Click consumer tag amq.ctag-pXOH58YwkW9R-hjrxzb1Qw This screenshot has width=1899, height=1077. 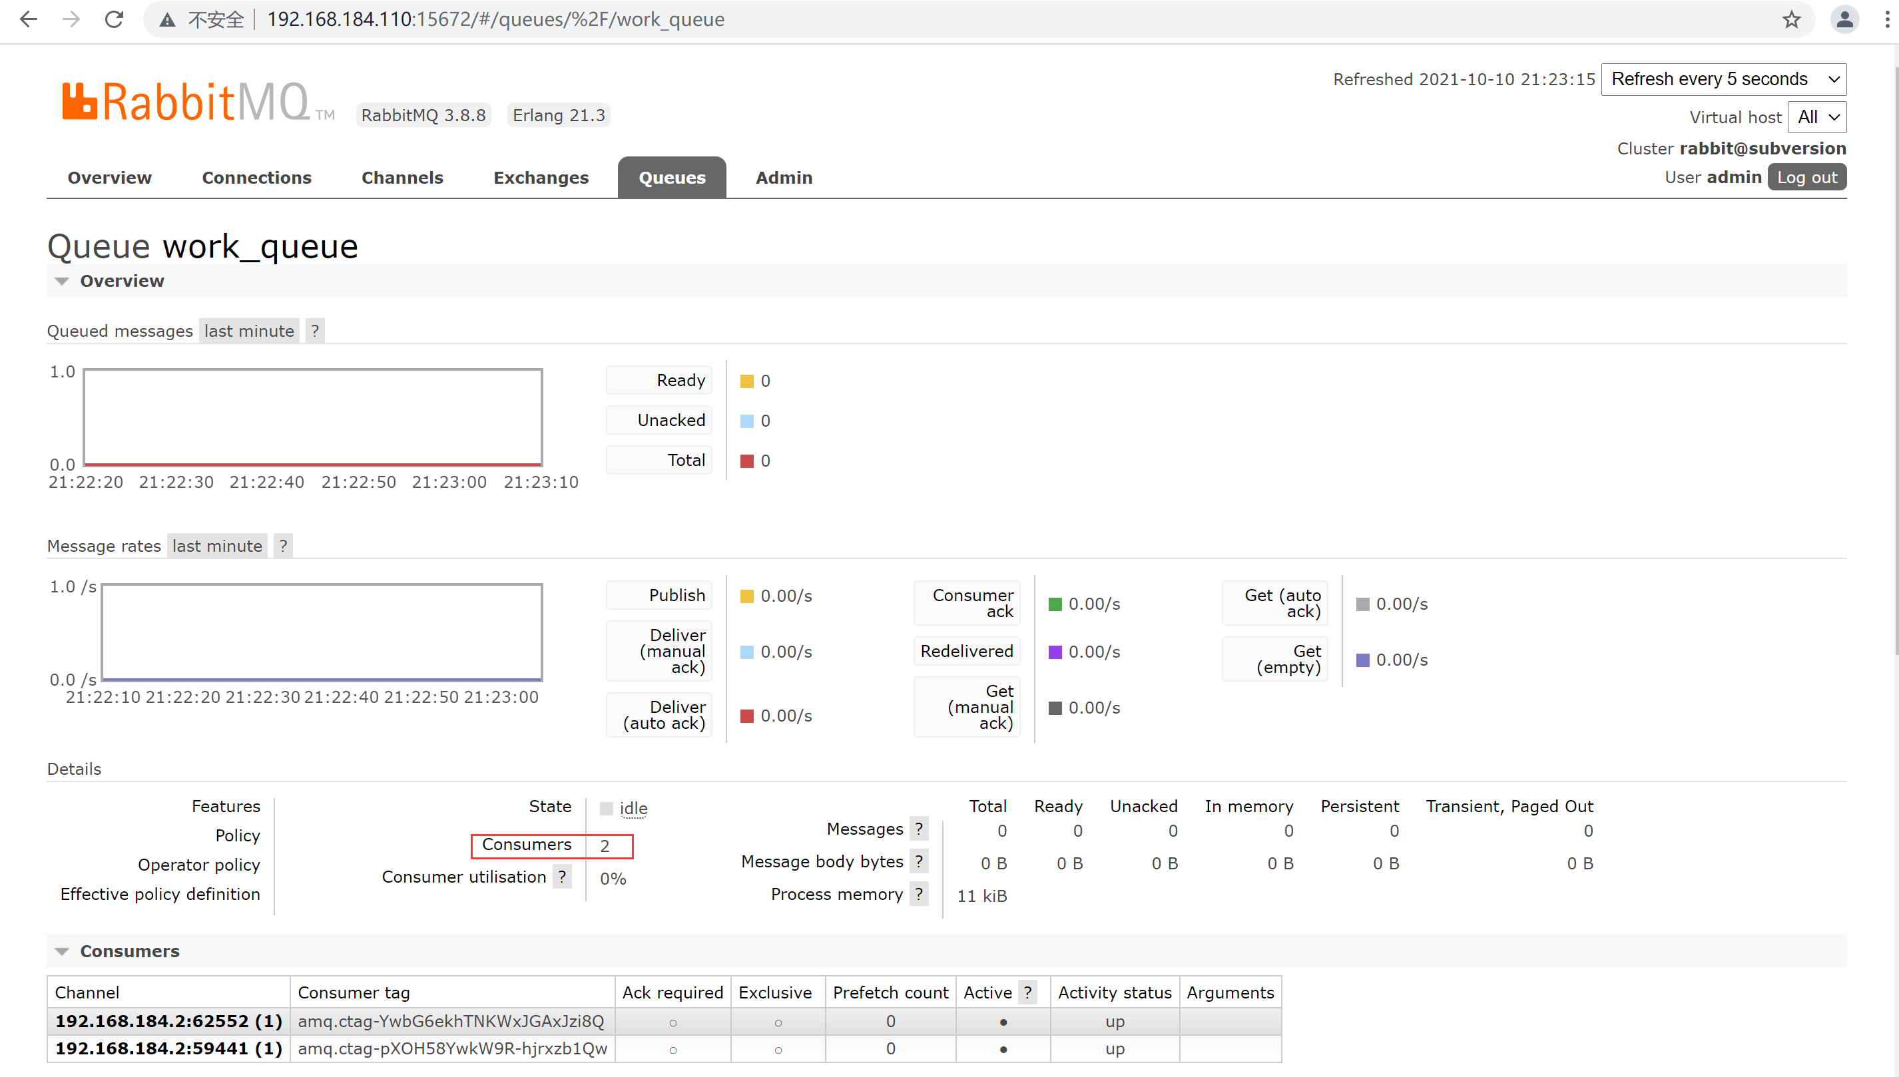453,1048
